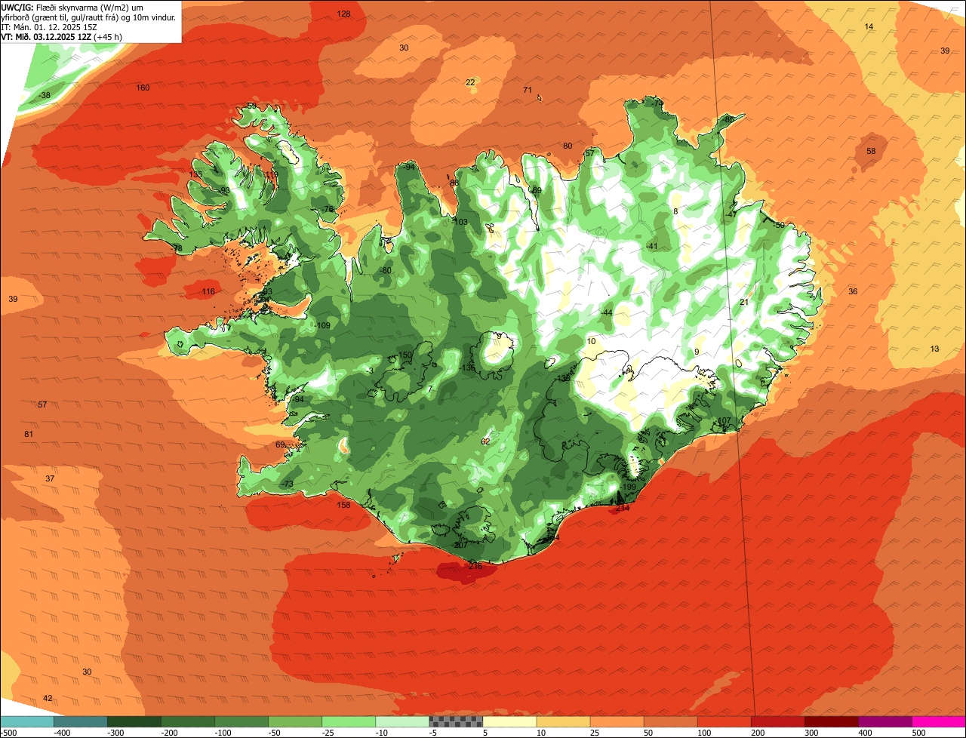Screen dimensions: 966x738
Task: Click the 'UWC/IG: Flæði skynvarma (W/m2) um' title line
Action: click(x=72, y=7)
